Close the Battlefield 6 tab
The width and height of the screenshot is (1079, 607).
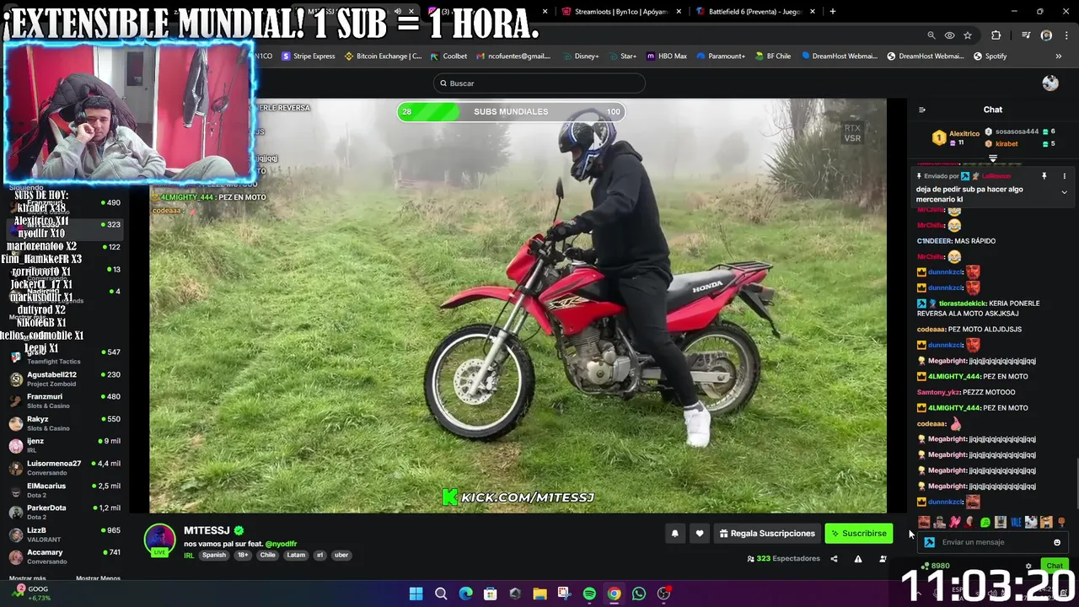813,12
